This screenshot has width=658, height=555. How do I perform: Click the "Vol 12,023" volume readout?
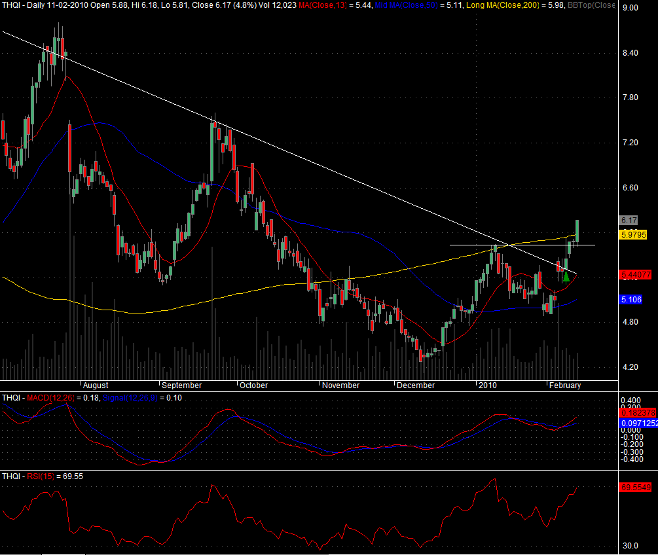click(278, 5)
